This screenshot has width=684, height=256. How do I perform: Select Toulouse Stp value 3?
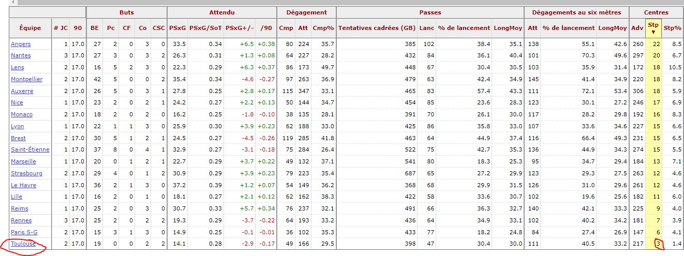(658, 244)
